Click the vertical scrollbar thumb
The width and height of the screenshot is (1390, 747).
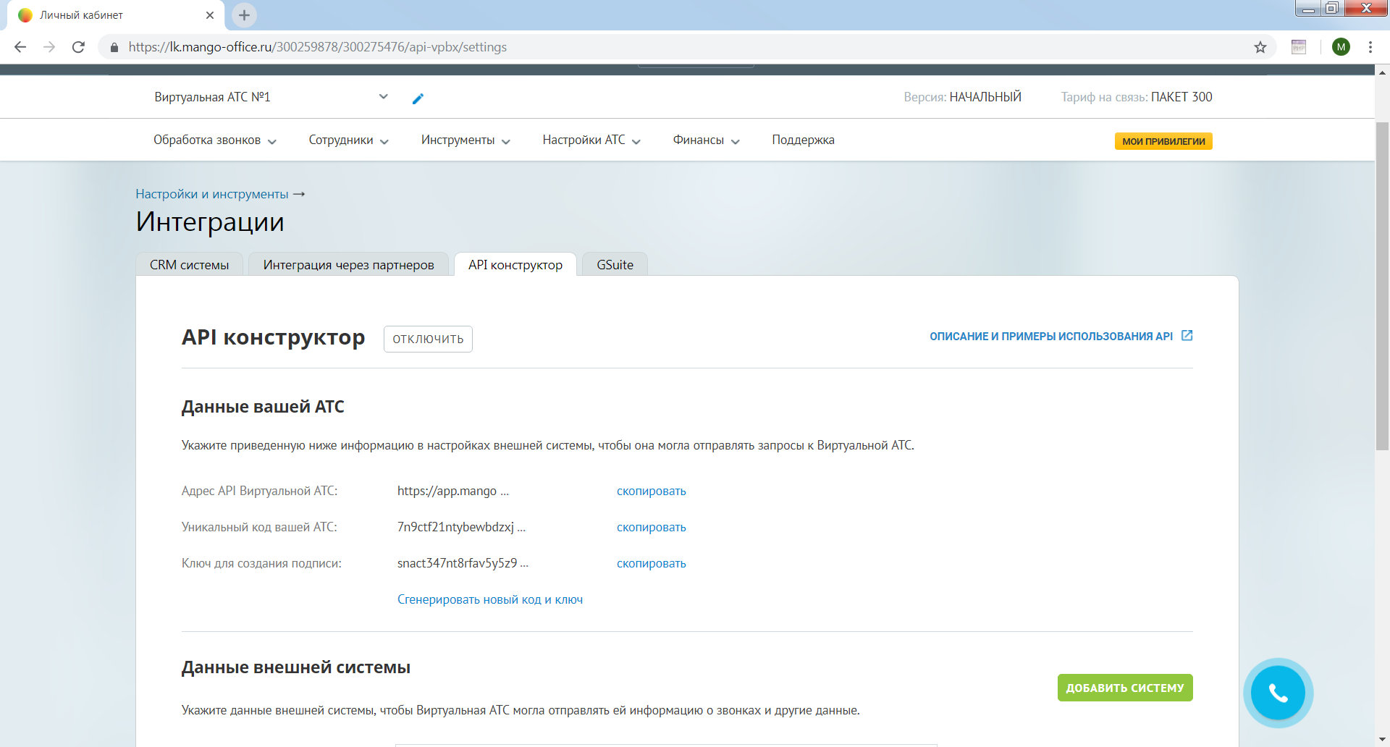pyautogui.click(x=1382, y=286)
